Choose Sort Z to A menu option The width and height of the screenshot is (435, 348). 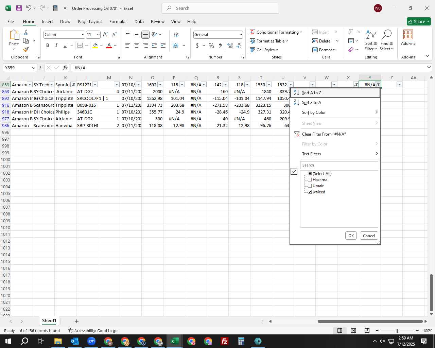click(335, 102)
